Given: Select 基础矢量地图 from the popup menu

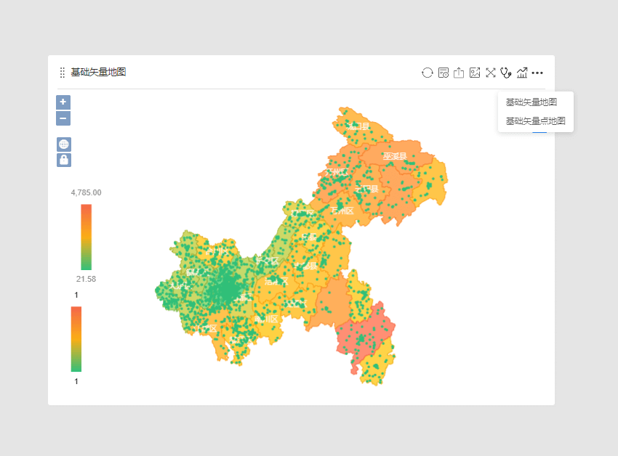Looking at the screenshot, I should tap(531, 102).
